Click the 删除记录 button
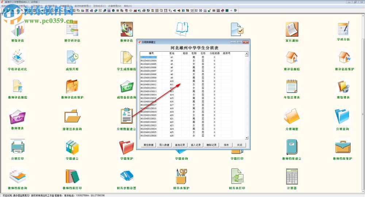 tap(211, 145)
